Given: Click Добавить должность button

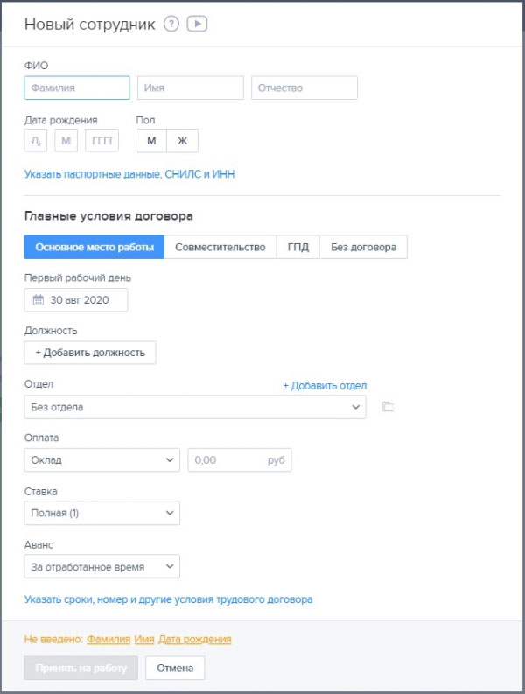Looking at the screenshot, I should pyautogui.click(x=90, y=353).
